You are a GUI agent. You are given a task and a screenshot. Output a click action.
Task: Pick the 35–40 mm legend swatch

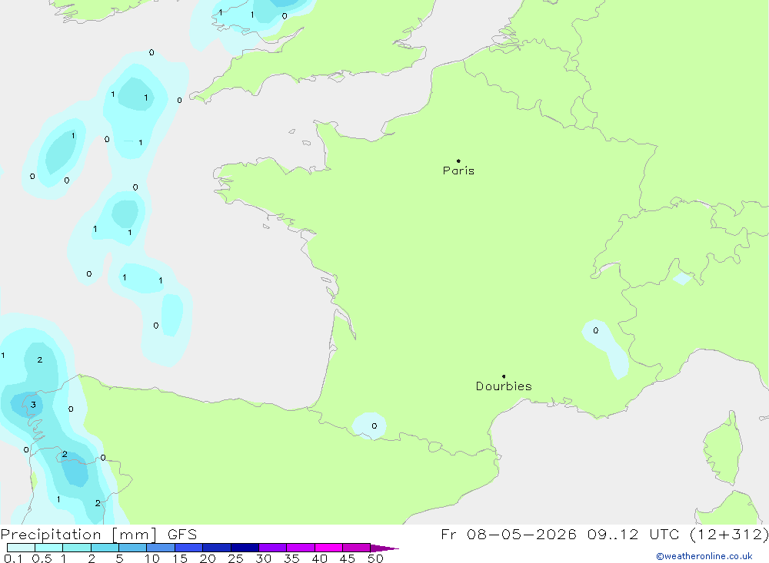(x=301, y=548)
